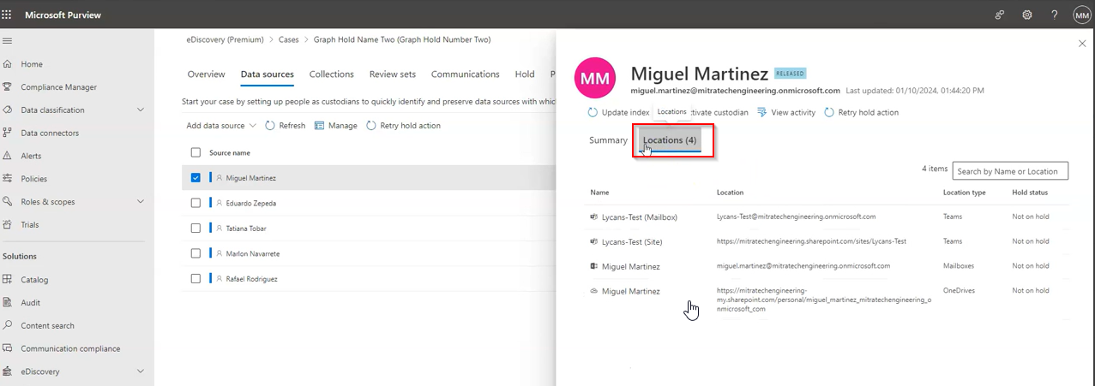This screenshot has width=1095, height=386.
Task: Switch to the Overview tab
Action: pyautogui.click(x=206, y=74)
